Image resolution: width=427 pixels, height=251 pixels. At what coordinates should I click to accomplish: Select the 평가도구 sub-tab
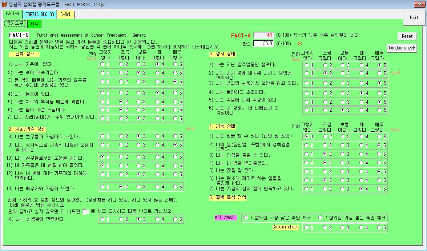pyautogui.click(x=15, y=23)
